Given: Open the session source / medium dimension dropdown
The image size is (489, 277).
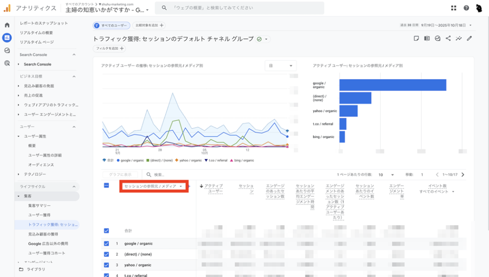Looking at the screenshot, I should pyautogui.click(x=153, y=187).
